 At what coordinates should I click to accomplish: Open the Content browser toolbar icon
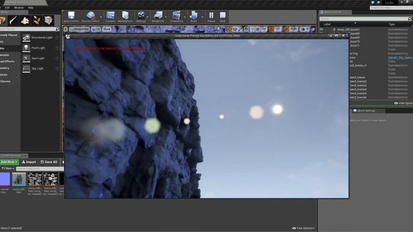point(110,17)
